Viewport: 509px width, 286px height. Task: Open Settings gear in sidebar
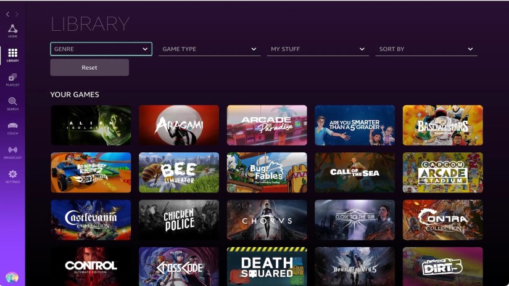(13, 176)
